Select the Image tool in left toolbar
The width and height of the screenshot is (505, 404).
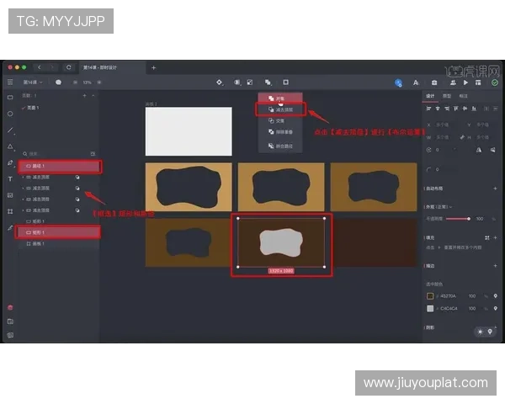click(x=10, y=195)
